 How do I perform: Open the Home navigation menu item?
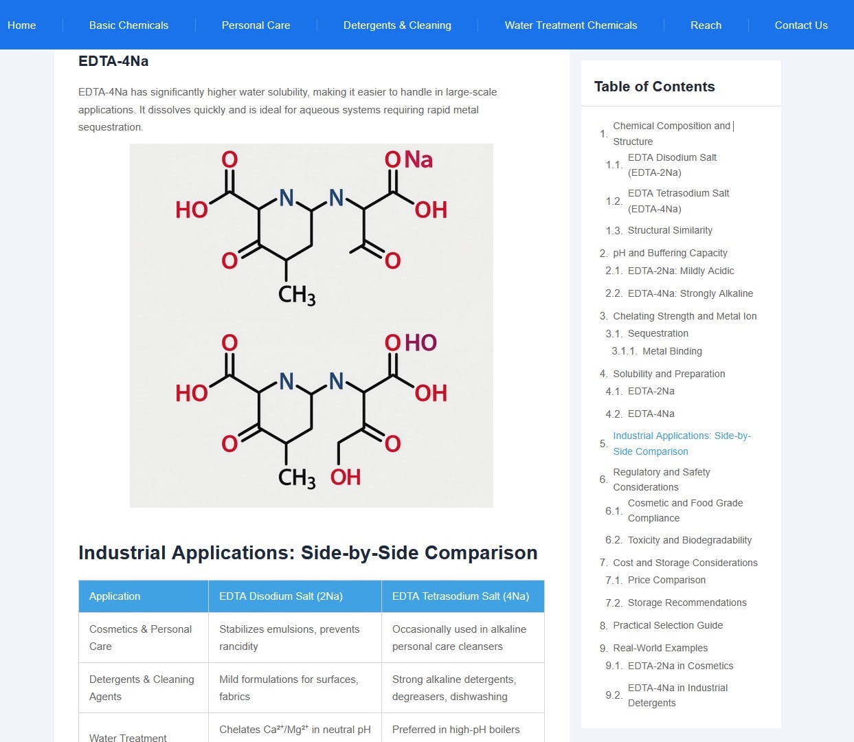22,25
